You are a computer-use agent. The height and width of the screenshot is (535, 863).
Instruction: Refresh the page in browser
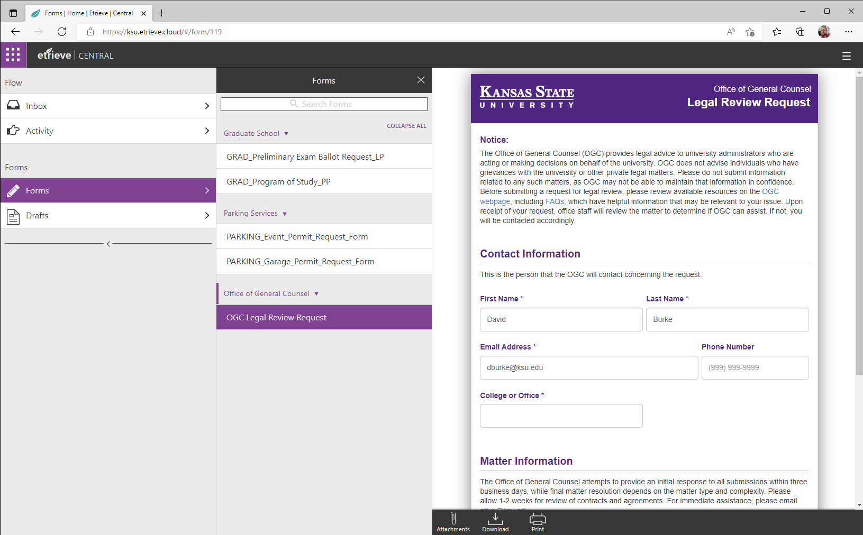62,32
